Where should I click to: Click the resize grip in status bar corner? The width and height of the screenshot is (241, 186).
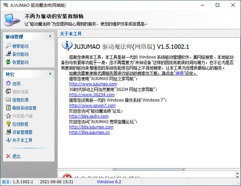coord(238,183)
